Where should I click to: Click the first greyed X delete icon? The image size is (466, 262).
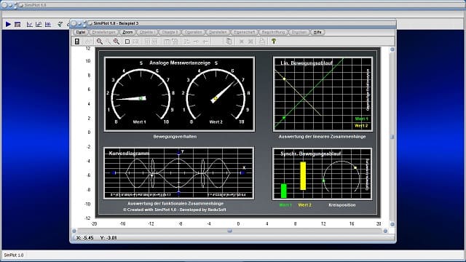tap(242, 41)
